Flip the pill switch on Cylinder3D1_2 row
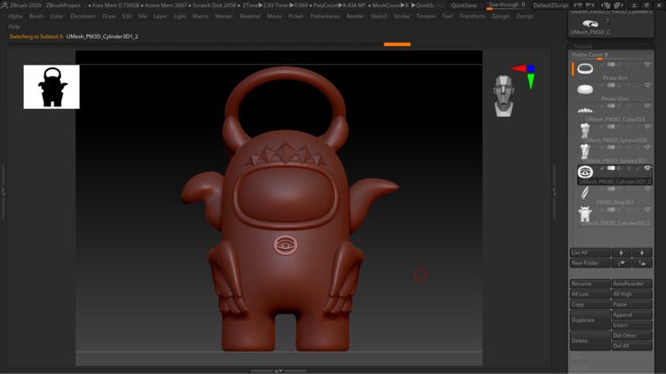This screenshot has height=374, width=666. (x=611, y=168)
